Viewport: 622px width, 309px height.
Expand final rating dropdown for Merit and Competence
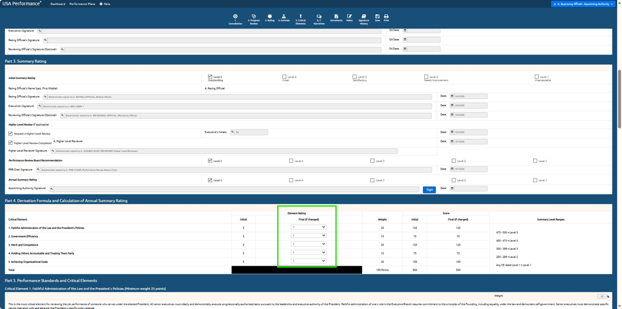tap(308, 244)
